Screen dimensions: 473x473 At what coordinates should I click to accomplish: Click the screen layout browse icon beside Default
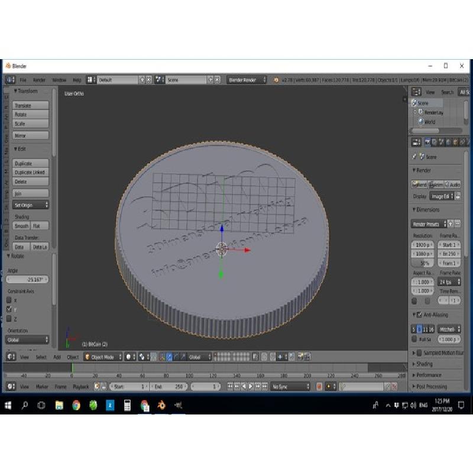click(90, 80)
